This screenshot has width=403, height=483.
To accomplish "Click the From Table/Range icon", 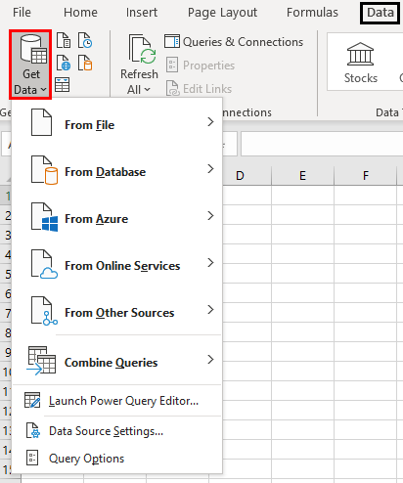I will click(62, 85).
